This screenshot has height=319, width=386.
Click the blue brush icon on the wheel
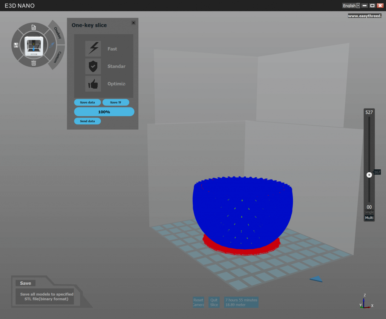tap(52, 45)
